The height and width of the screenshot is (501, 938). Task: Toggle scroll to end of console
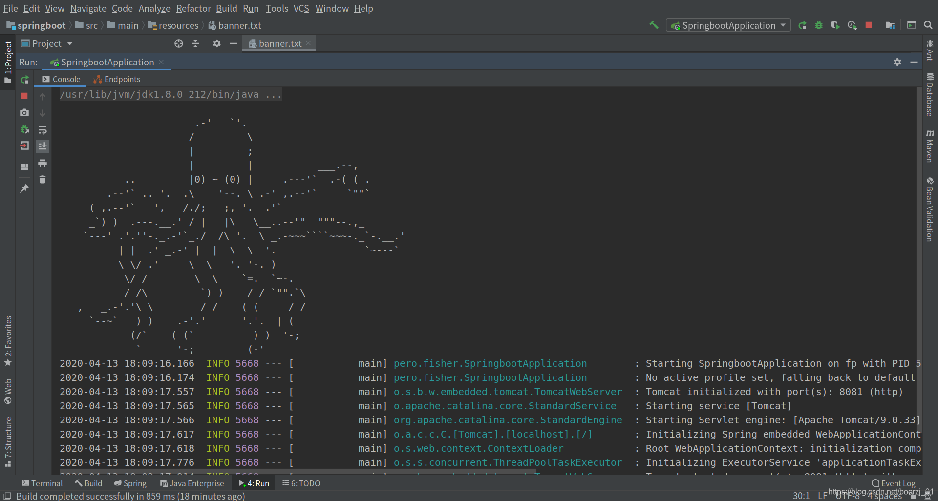tap(43, 146)
